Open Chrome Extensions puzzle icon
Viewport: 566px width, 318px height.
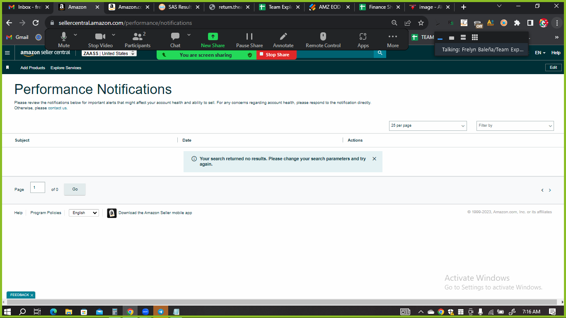tap(517, 23)
